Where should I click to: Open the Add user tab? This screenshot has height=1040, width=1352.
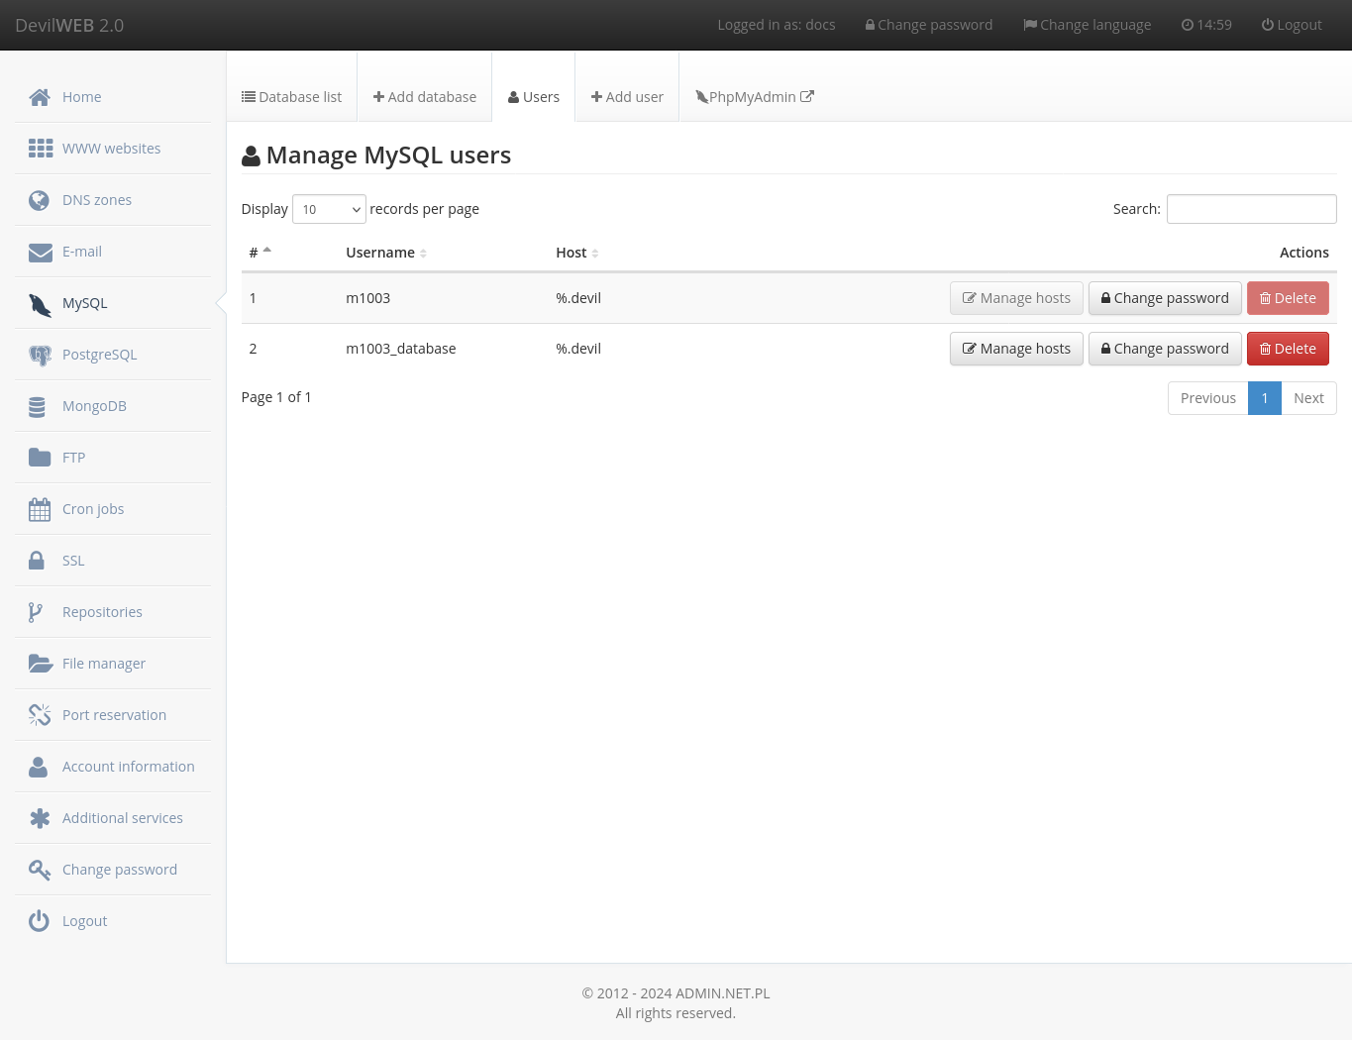(626, 96)
